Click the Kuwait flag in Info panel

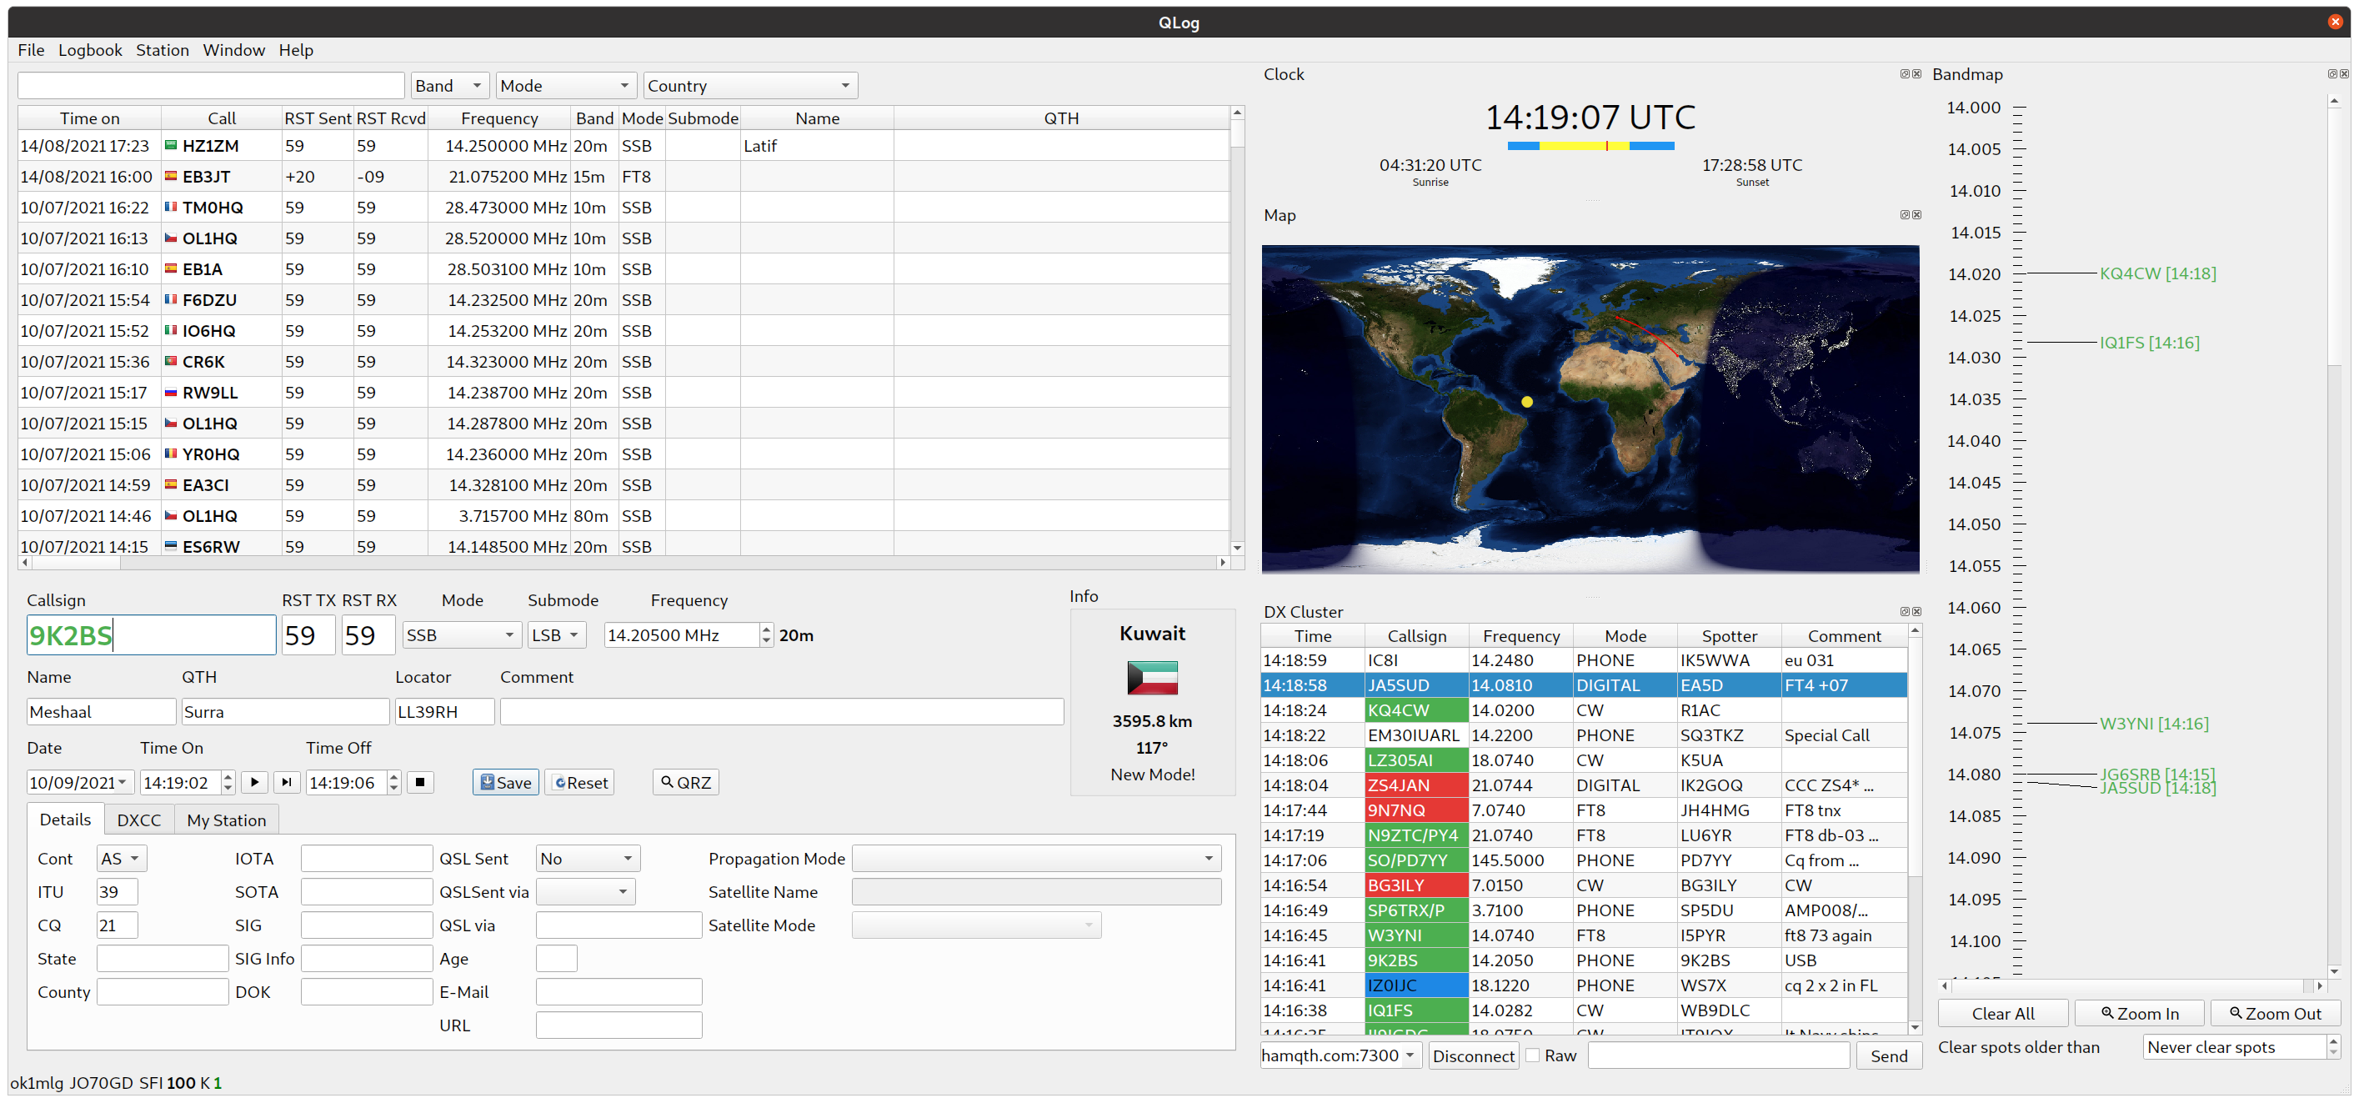pyautogui.click(x=1152, y=678)
